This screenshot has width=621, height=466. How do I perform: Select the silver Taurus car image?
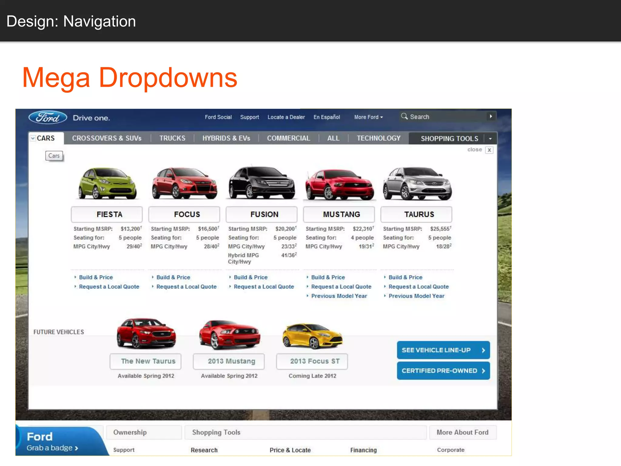[x=417, y=183]
